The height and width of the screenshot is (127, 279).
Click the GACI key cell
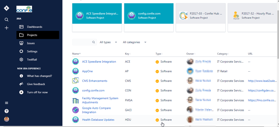click(128, 110)
